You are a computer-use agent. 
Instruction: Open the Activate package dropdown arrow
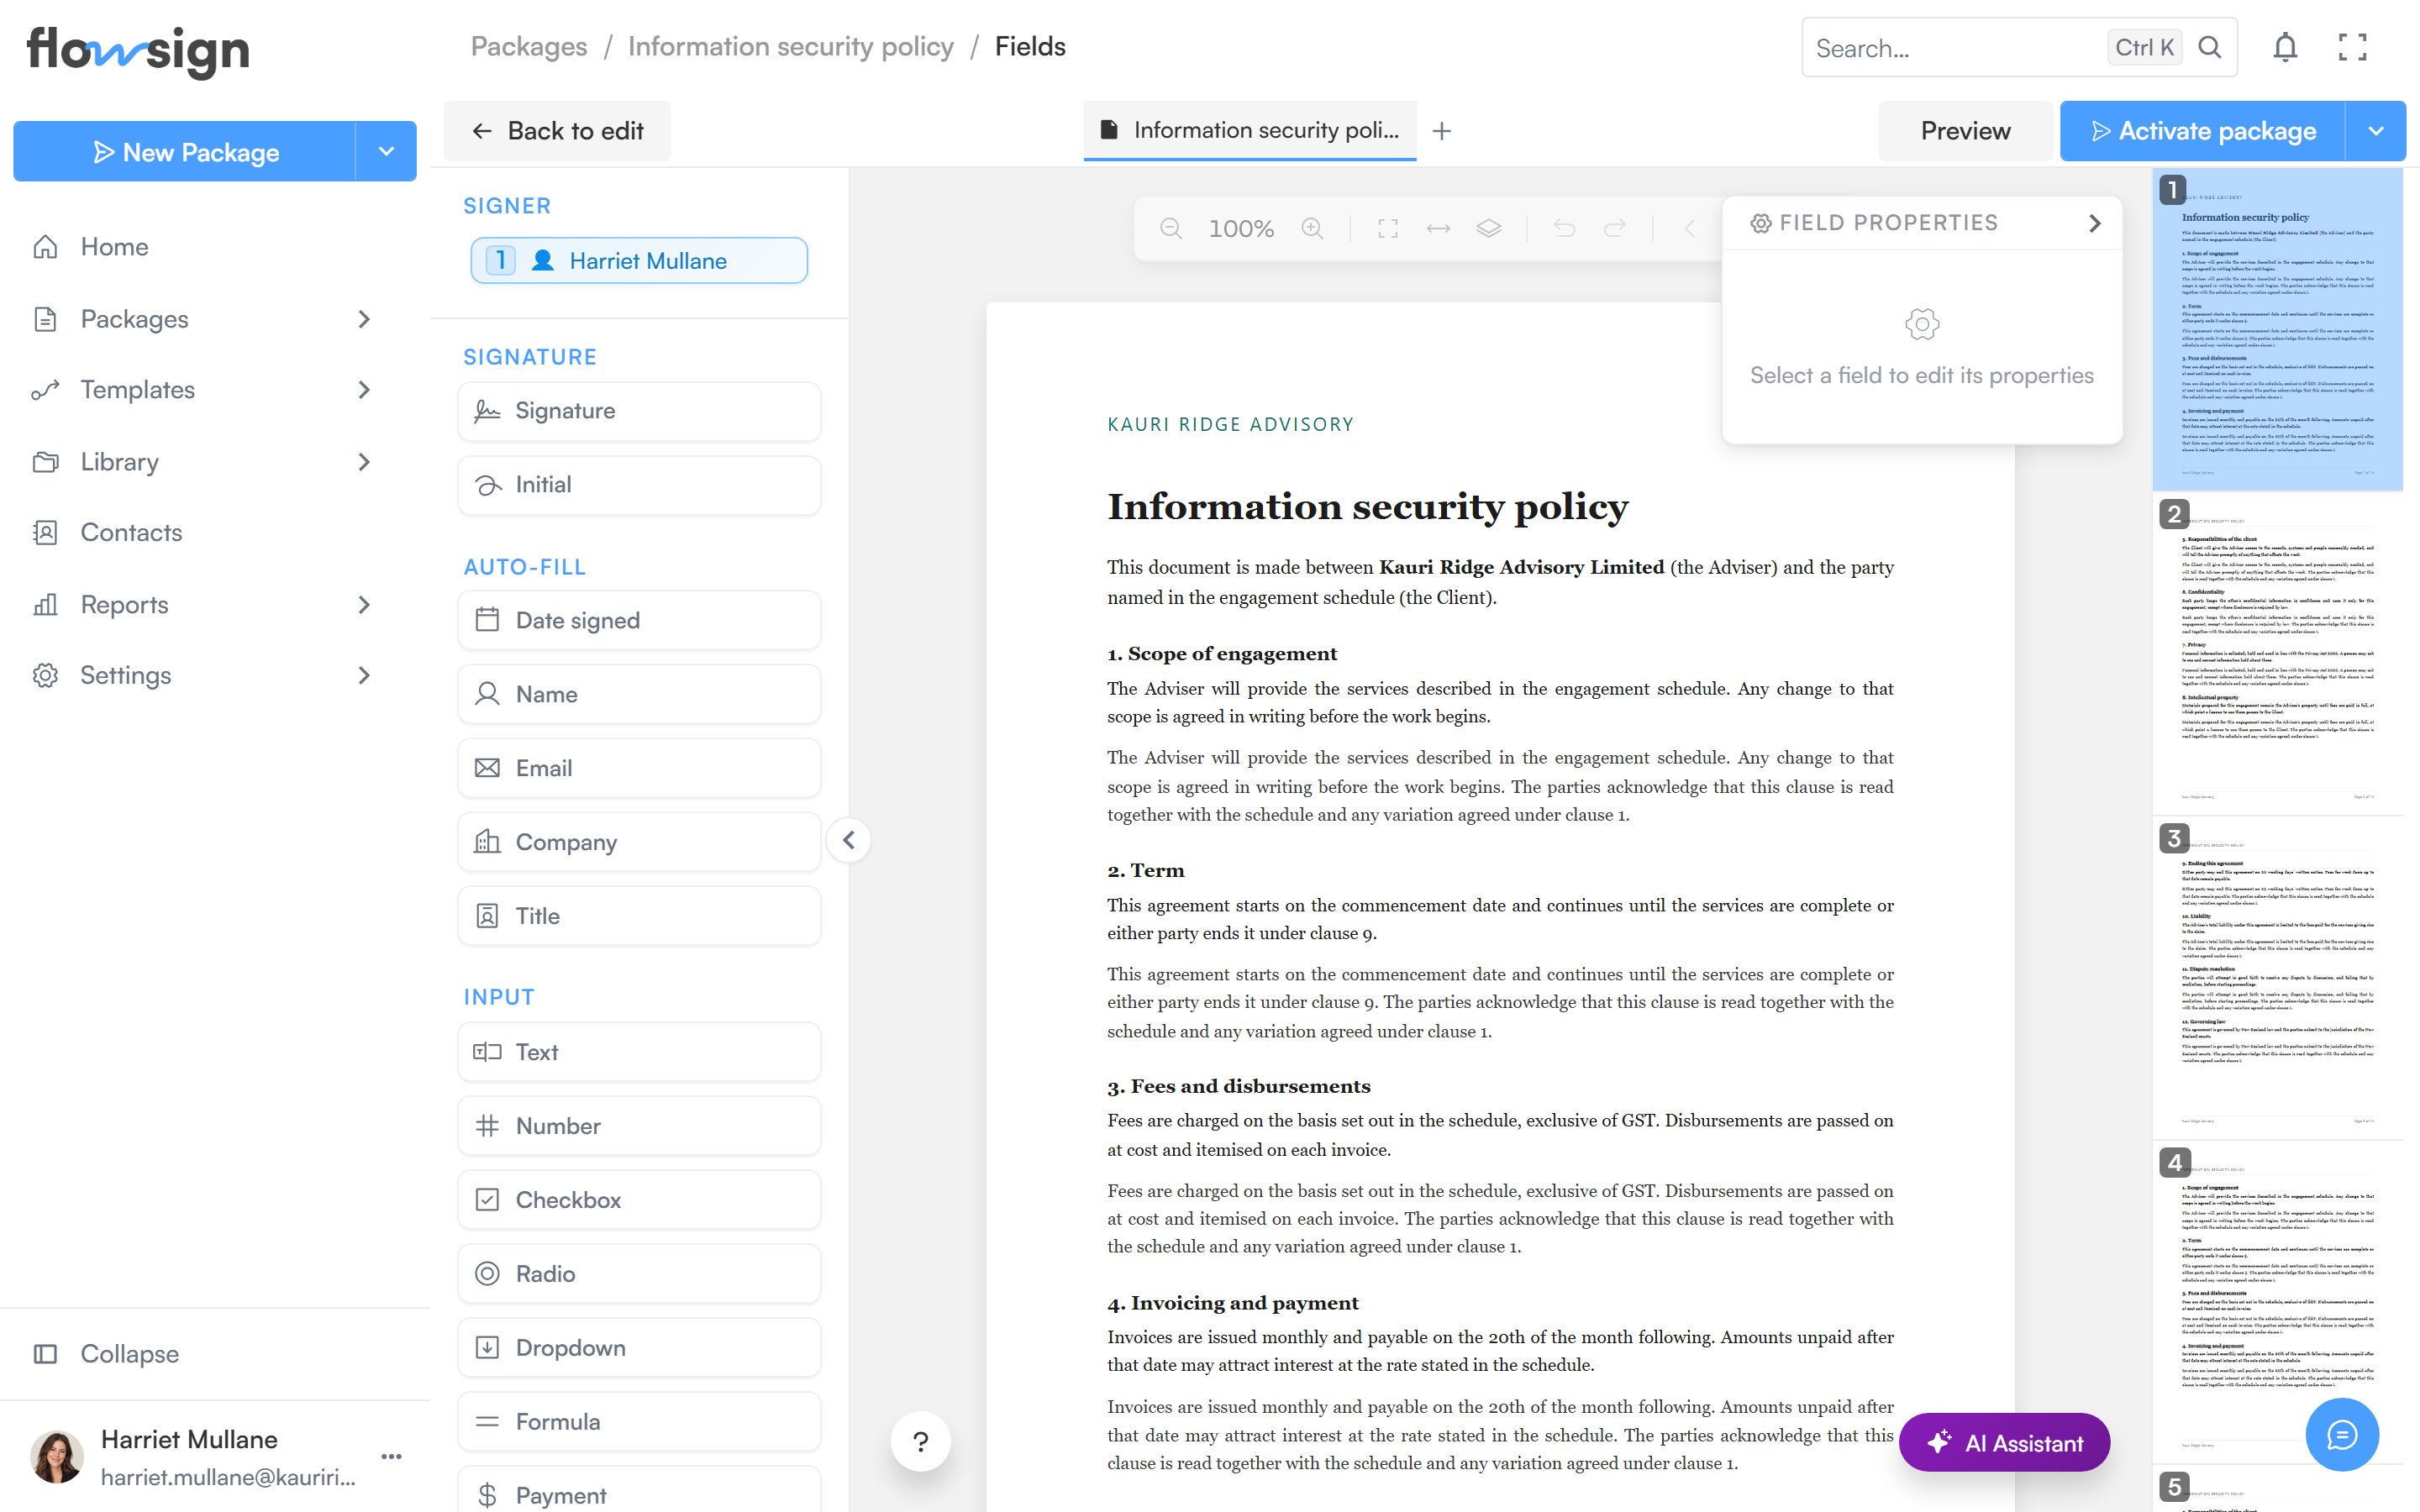(2376, 131)
